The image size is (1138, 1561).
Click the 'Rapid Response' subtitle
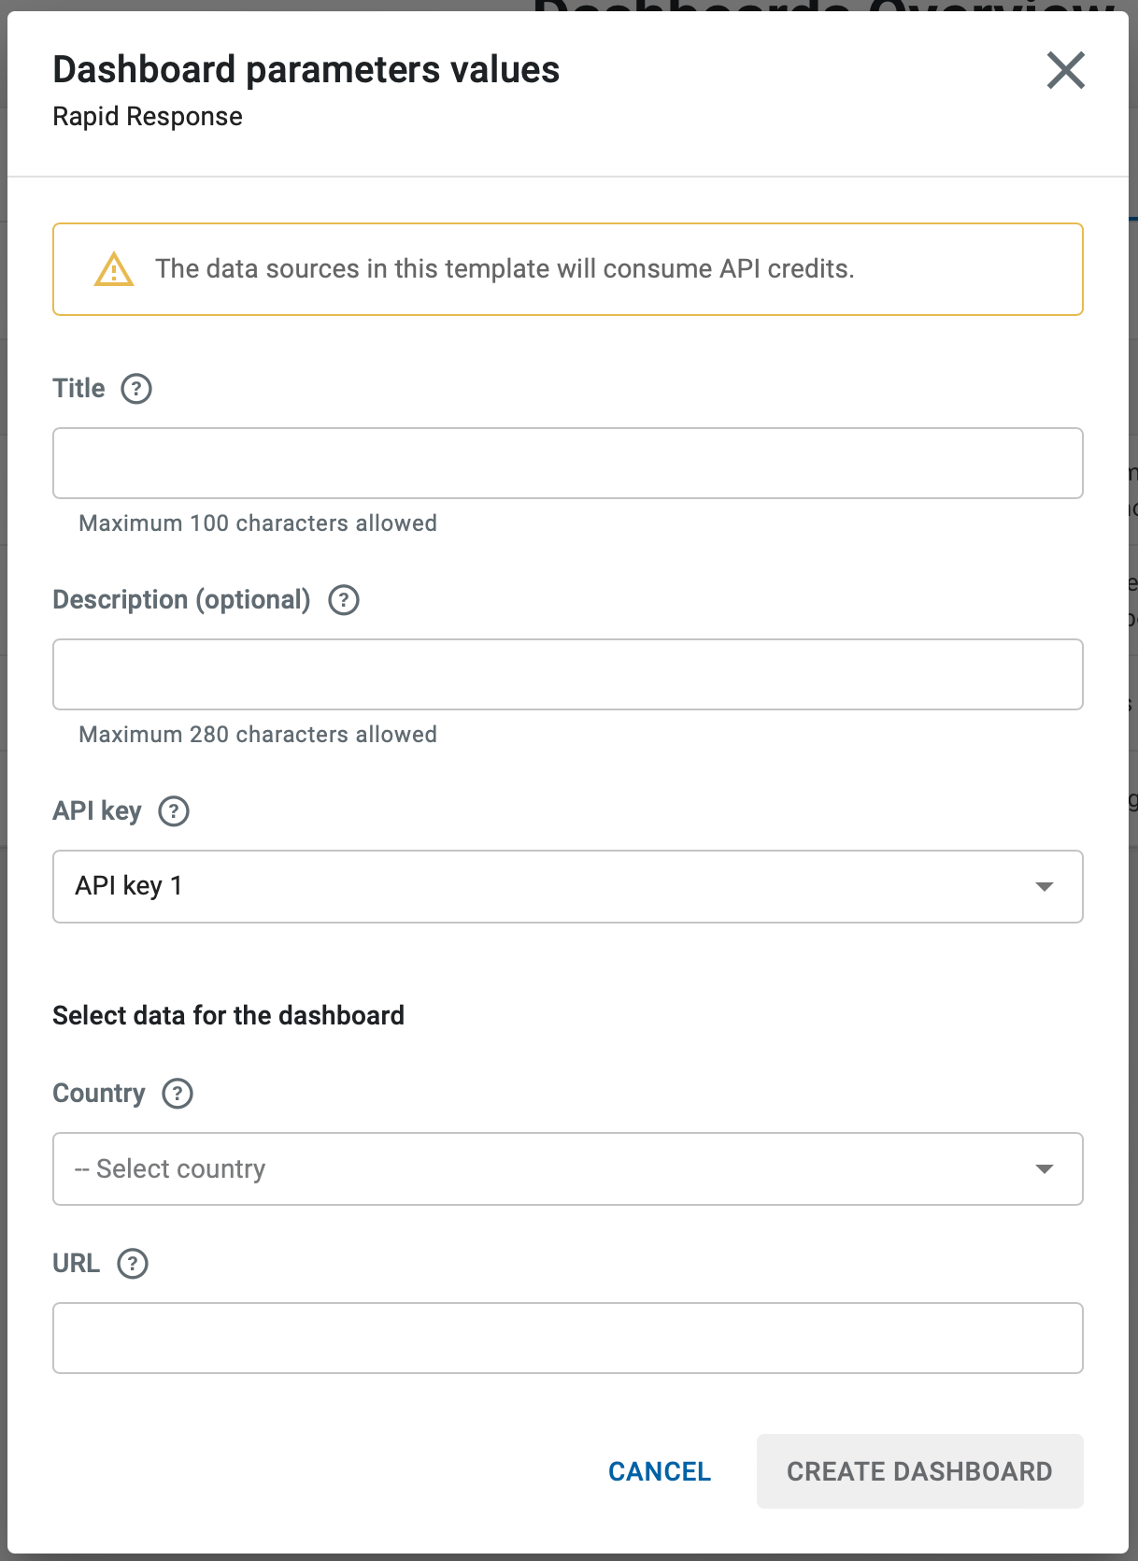148,117
